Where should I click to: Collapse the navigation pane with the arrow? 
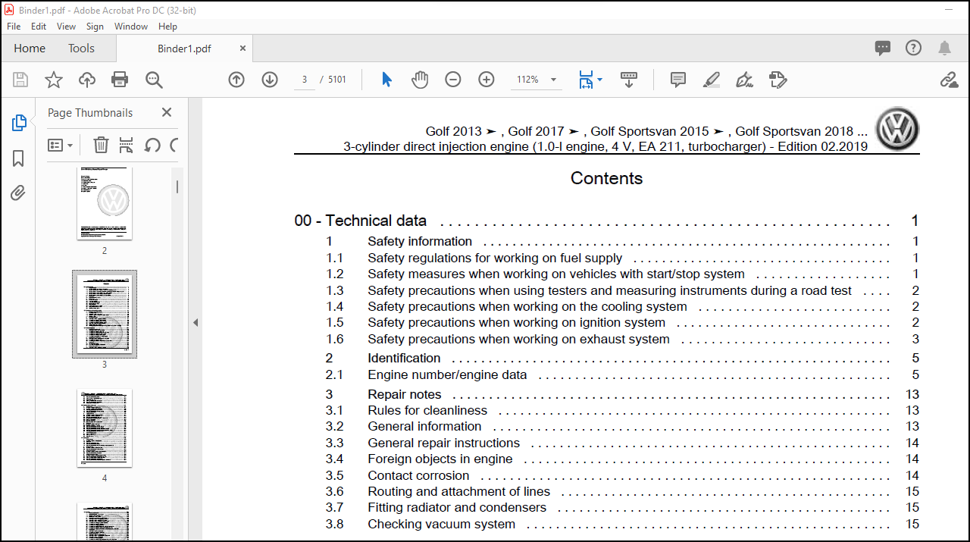195,322
